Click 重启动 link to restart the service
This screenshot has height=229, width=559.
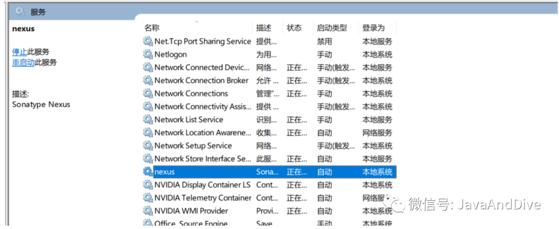pos(23,63)
